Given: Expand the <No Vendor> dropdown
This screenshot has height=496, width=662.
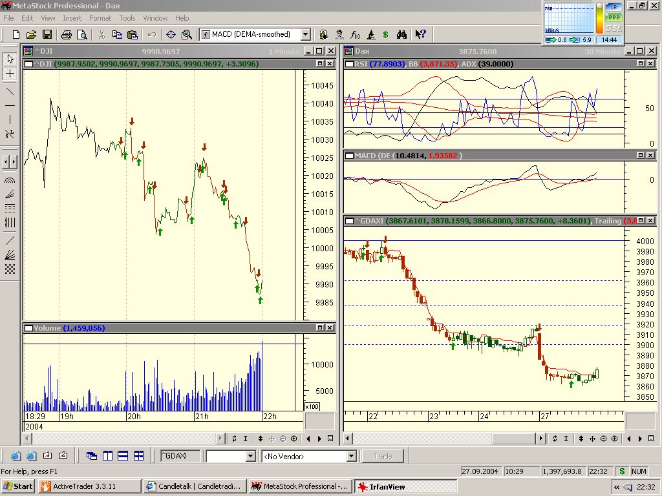Looking at the screenshot, I should click(x=351, y=457).
